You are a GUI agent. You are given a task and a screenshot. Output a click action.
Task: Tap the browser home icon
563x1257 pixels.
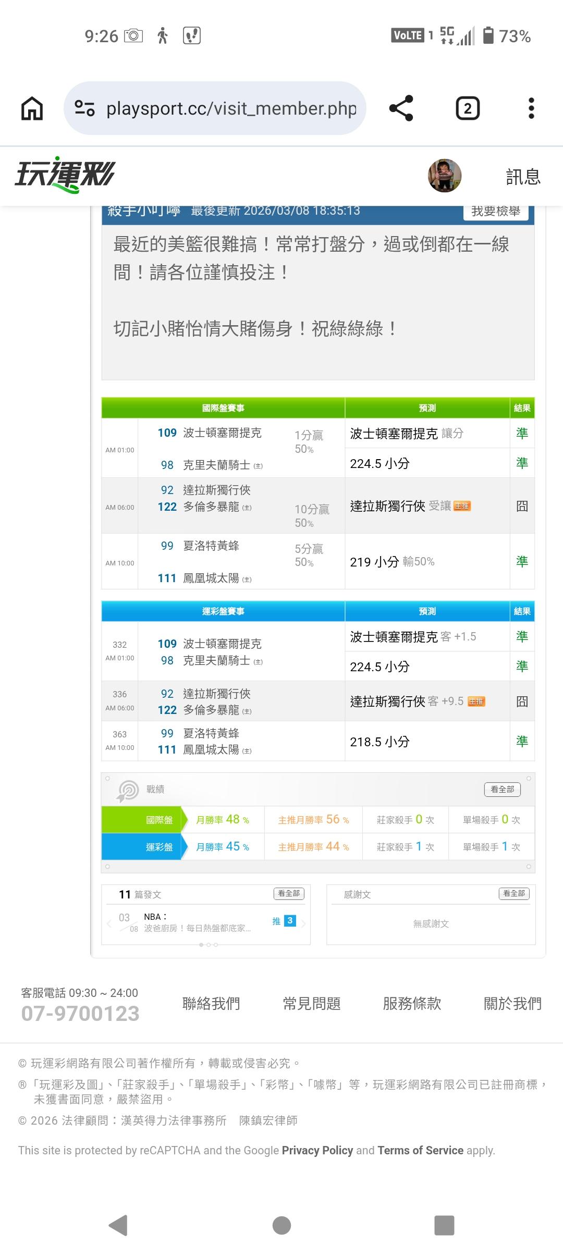pos(32,108)
